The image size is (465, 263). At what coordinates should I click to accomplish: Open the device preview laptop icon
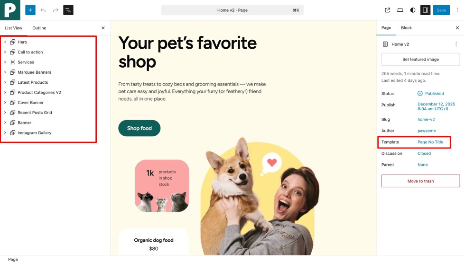[400, 10]
